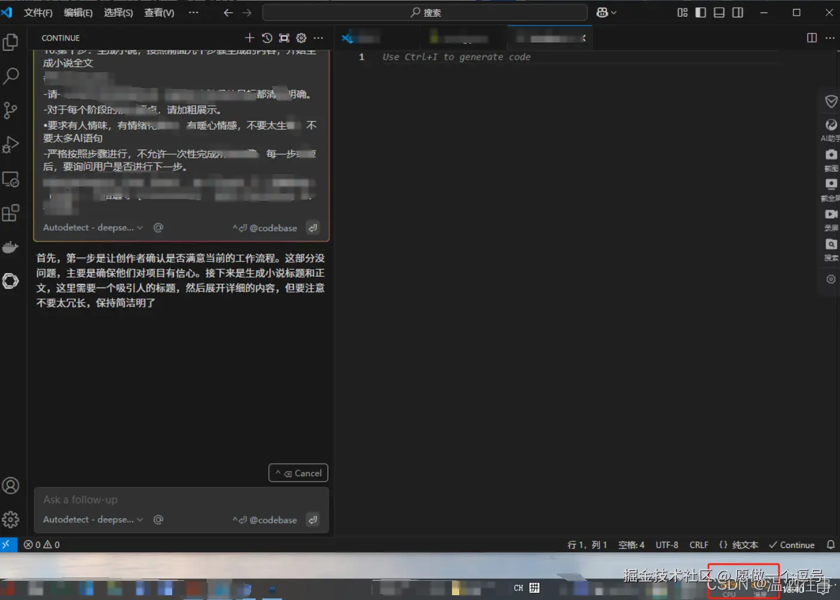
Task: Click errors and warnings count in status bar
Action: click(42, 544)
